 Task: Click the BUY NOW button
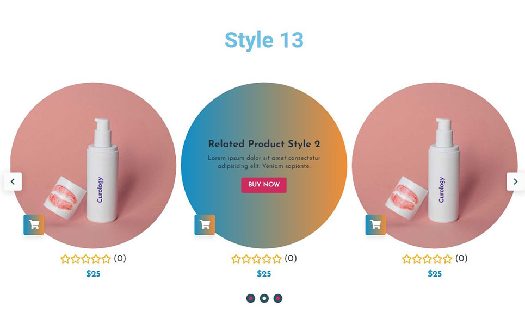(264, 185)
